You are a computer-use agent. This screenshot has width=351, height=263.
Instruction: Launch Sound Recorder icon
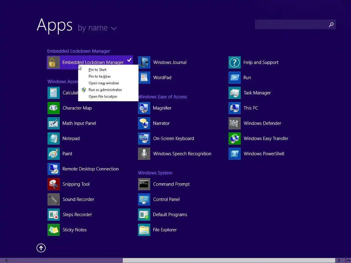(54, 199)
